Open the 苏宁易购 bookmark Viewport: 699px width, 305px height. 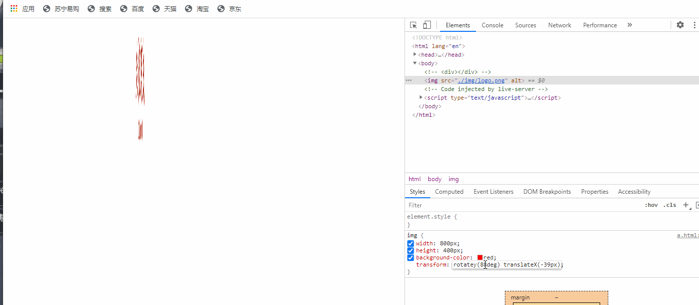(x=61, y=9)
